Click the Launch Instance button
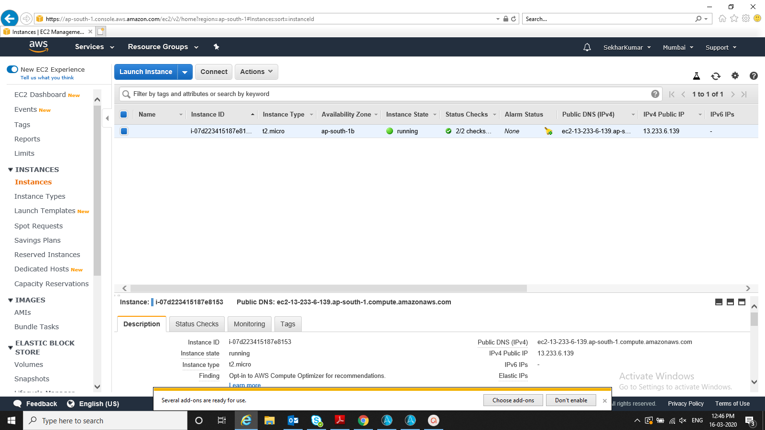The width and height of the screenshot is (765, 430). pyautogui.click(x=146, y=72)
